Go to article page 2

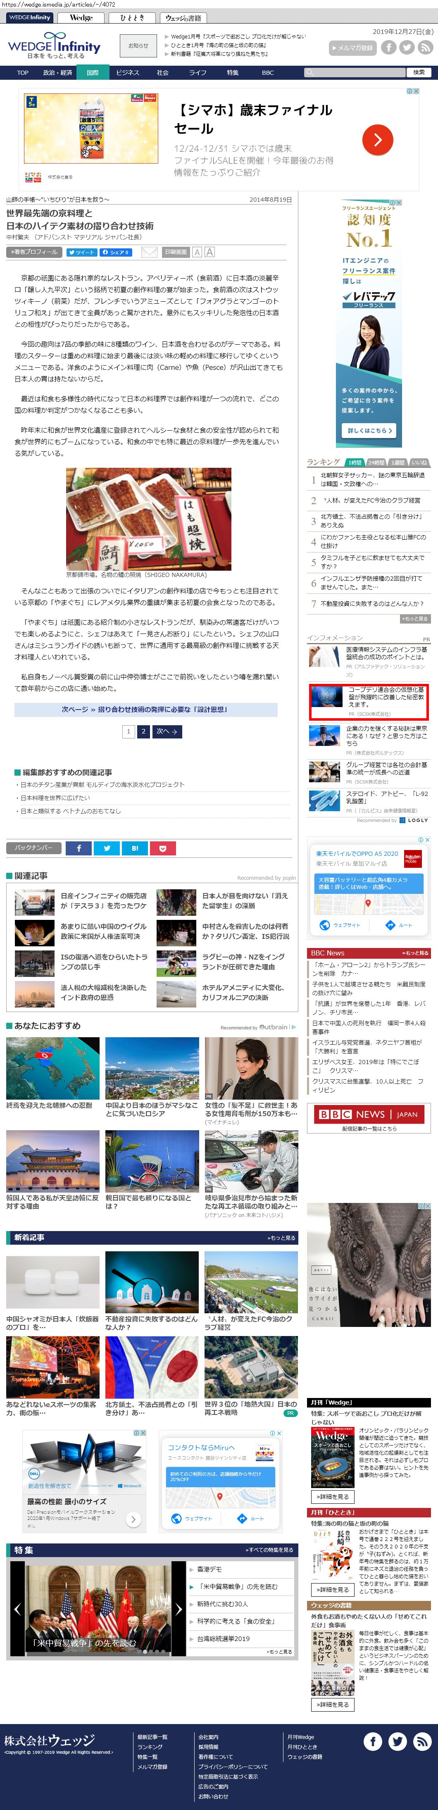[x=143, y=731]
